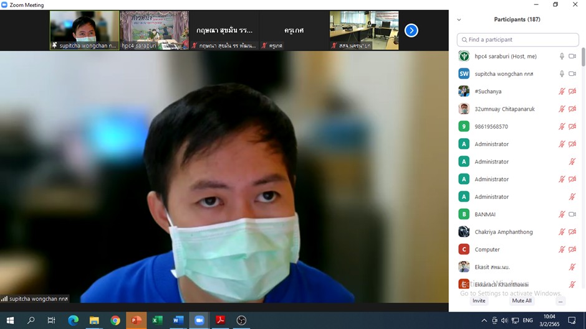Open the clock and date flyout

coord(549,320)
